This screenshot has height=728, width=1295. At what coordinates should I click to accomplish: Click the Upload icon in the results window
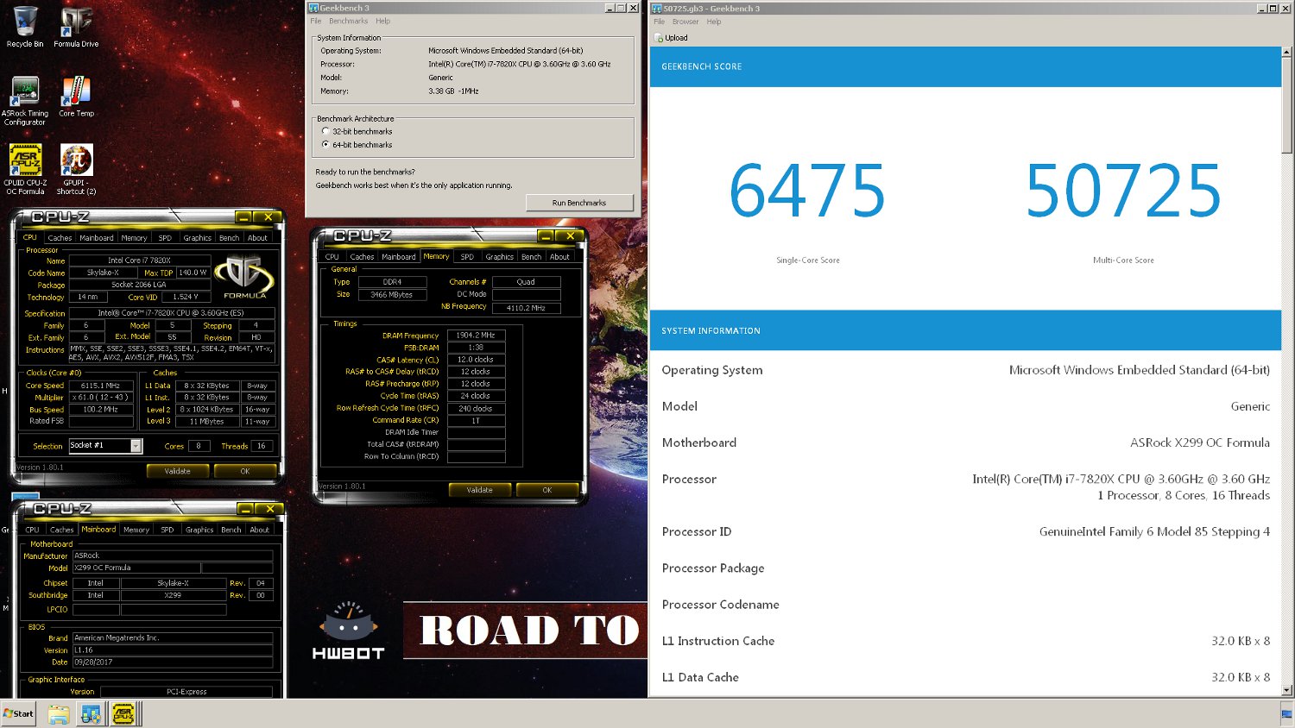click(x=659, y=38)
